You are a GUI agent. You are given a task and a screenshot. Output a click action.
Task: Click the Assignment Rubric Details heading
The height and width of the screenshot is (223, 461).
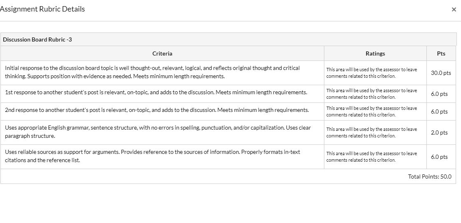tap(42, 9)
